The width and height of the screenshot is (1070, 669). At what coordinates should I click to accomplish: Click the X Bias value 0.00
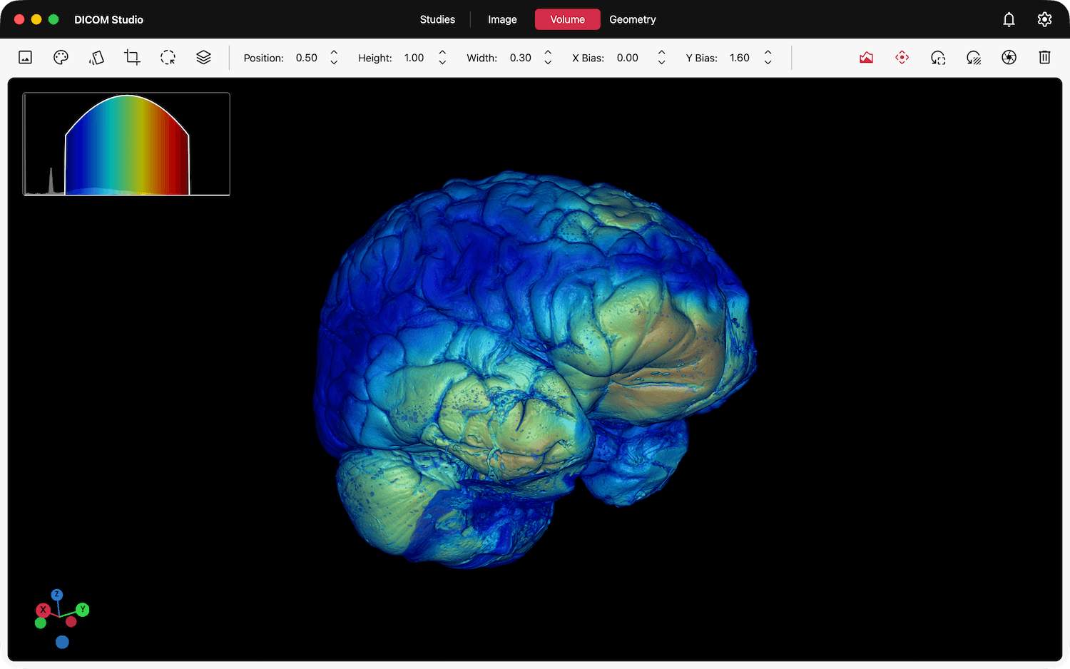coord(628,58)
